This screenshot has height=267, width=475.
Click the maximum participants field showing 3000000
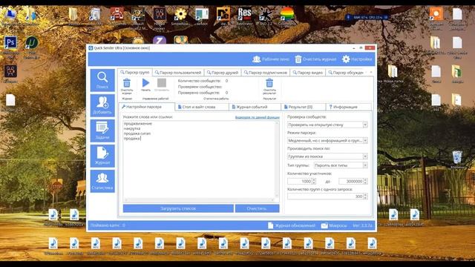(351, 181)
